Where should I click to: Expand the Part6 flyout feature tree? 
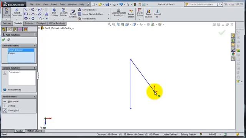pyautogui.click(x=39, y=28)
